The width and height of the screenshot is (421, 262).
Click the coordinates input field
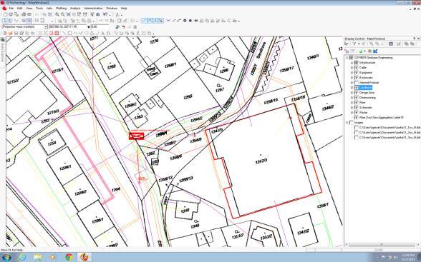(x=69, y=26)
